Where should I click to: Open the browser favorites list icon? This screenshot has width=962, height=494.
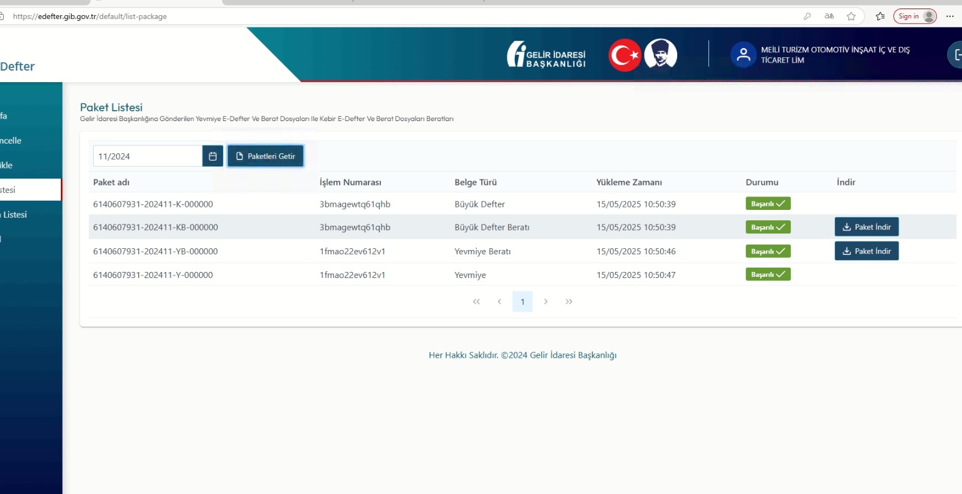point(880,16)
